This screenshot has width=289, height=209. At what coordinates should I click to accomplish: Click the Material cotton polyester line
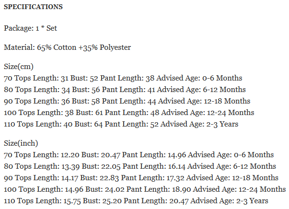pyautogui.click(x=67, y=47)
